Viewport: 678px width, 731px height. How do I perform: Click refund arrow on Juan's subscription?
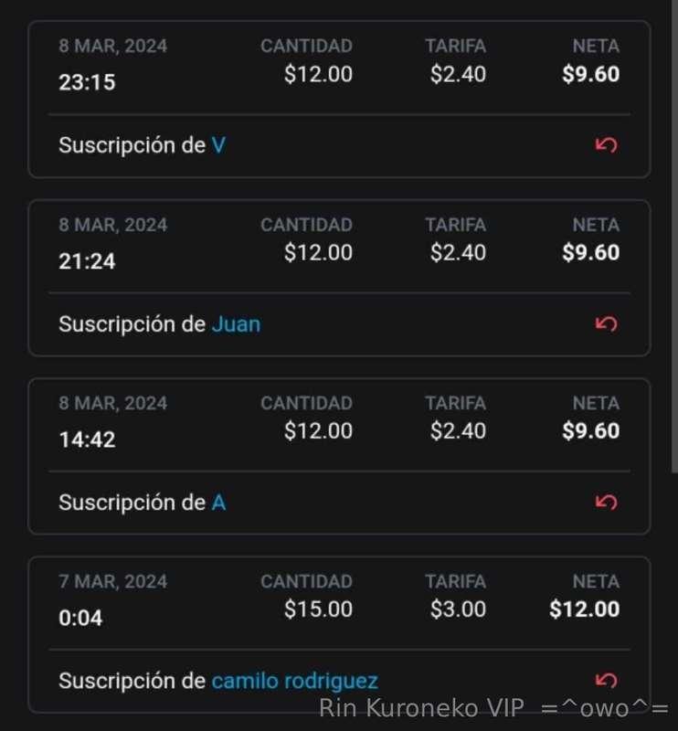tap(606, 323)
